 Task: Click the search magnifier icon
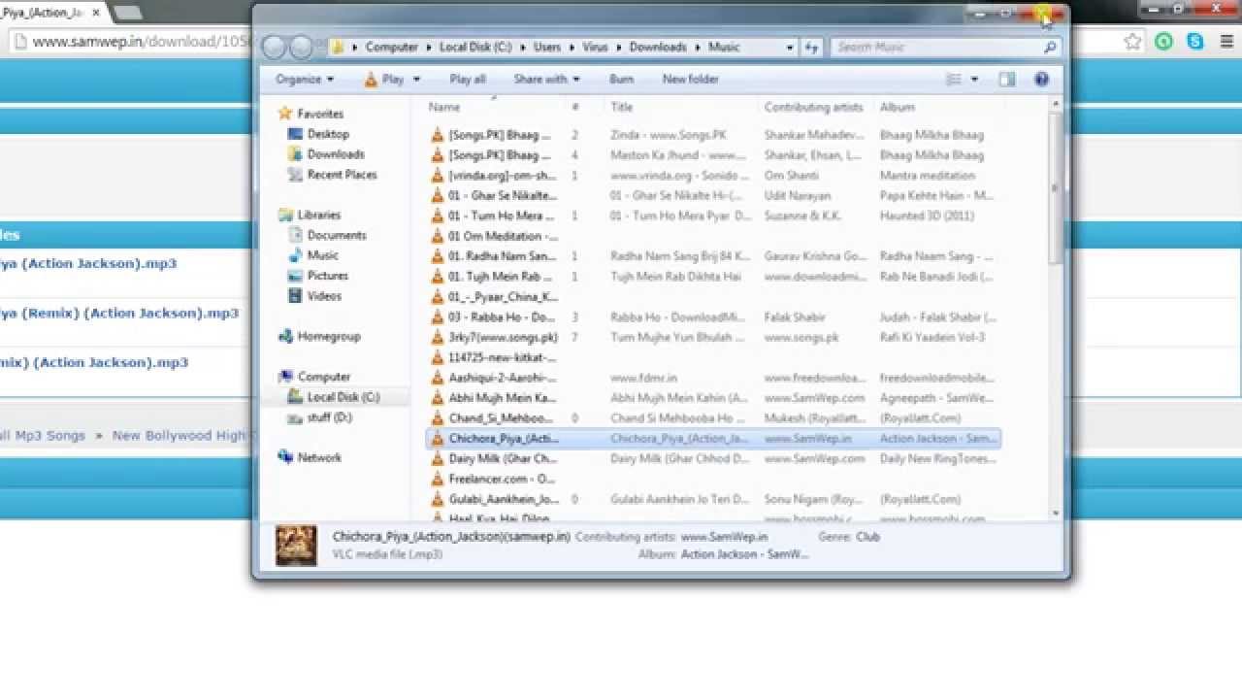point(1050,47)
